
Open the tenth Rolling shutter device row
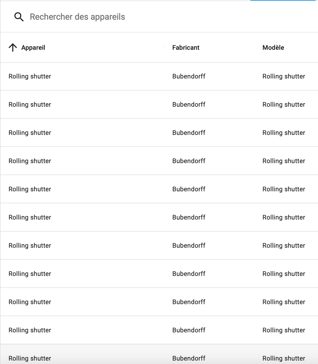click(30, 330)
